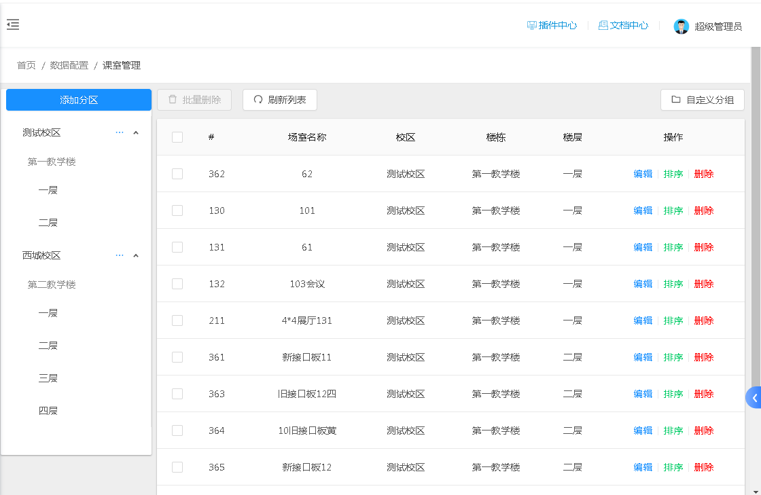Select 四层 under 第二教学楼
Viewport: 761px width, 495px height.
click(48, 411)
